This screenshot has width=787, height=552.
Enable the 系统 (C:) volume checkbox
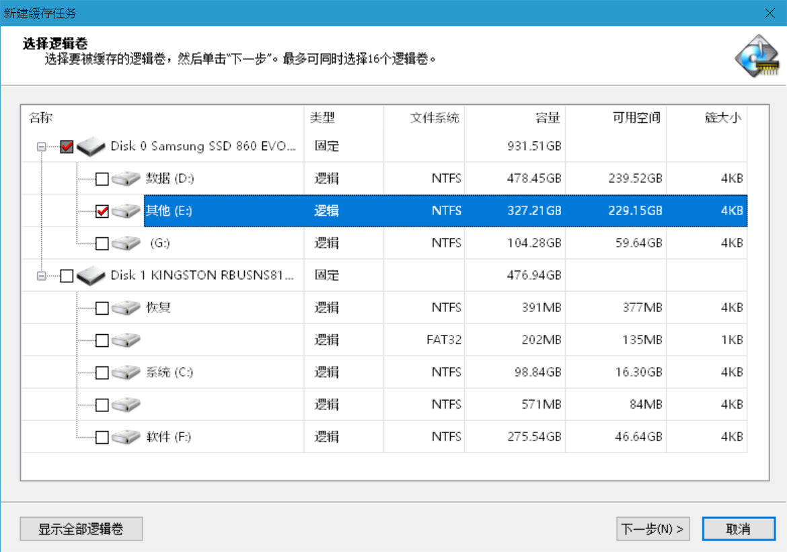(x=102, y=372)
